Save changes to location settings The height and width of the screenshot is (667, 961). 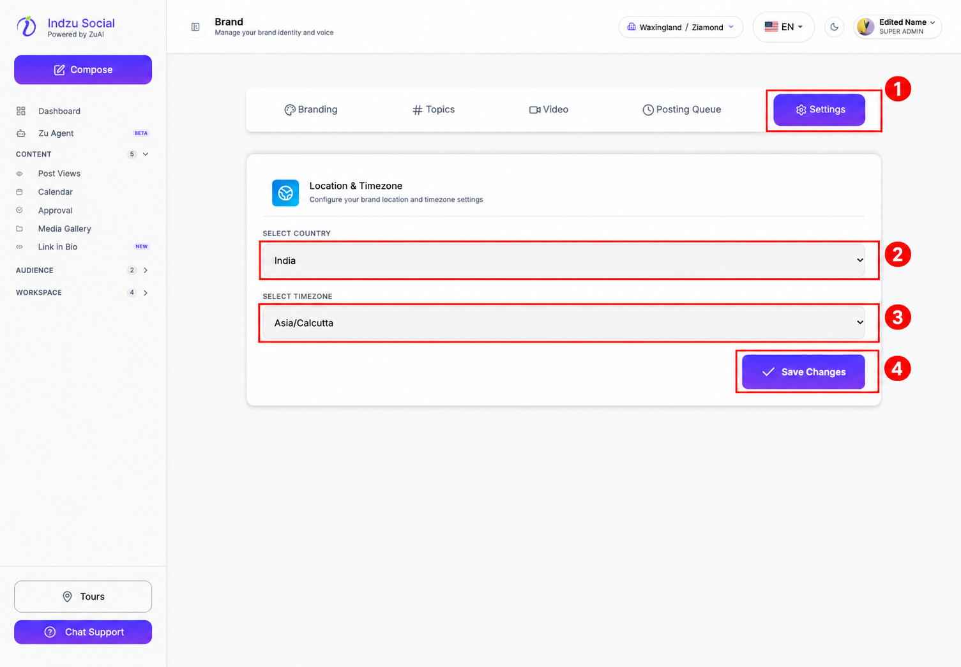(803, 372)
